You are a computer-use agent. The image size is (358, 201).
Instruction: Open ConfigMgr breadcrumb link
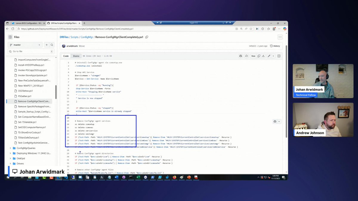tap(87, 37)
